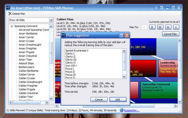Click the Add button
The height and width of the screenshot is (118, 188).
coord(118,100)
